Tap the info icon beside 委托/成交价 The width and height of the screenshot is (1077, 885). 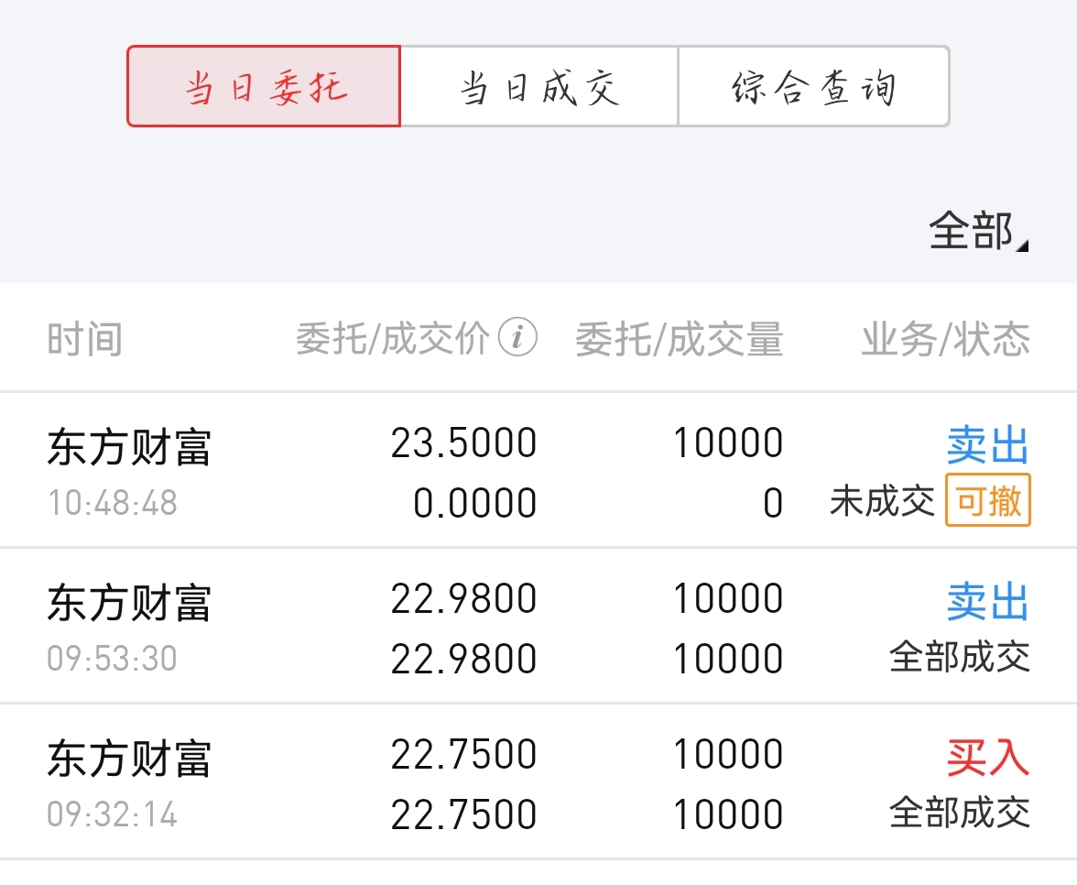point(517,337)
